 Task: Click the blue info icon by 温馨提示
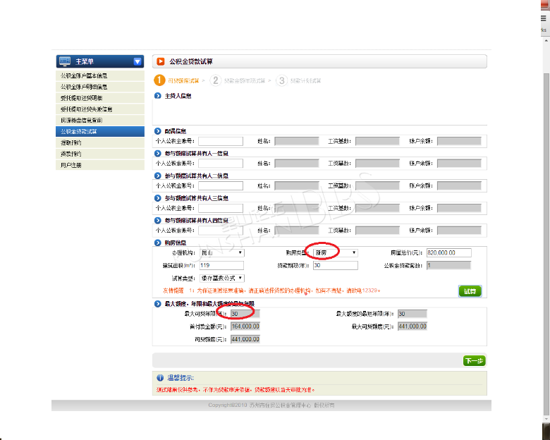(x=160, y=379)
